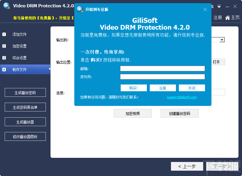Click the 邮箱 email input field
The image size is (242, 176).
(x=162, y=68)
